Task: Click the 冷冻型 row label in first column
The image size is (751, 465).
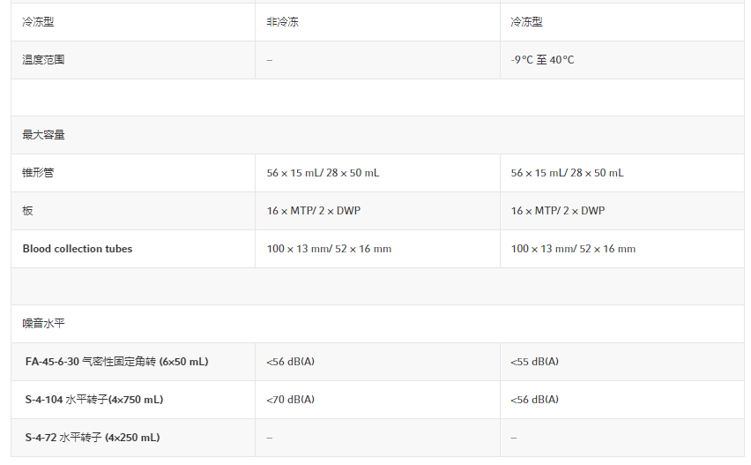Action: (38, 22)
